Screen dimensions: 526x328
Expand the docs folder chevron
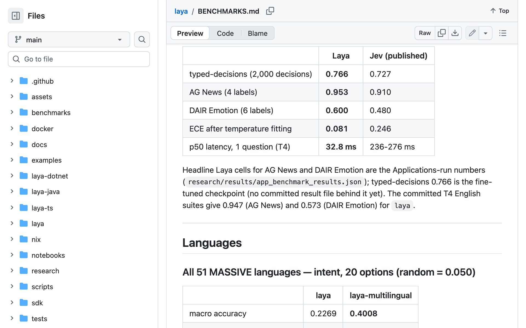tap(12, 144)
